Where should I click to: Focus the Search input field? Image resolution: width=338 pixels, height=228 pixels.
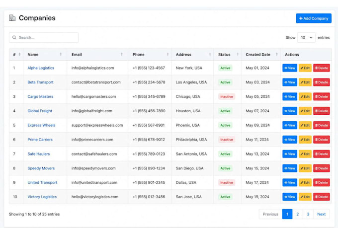point(44,37)
